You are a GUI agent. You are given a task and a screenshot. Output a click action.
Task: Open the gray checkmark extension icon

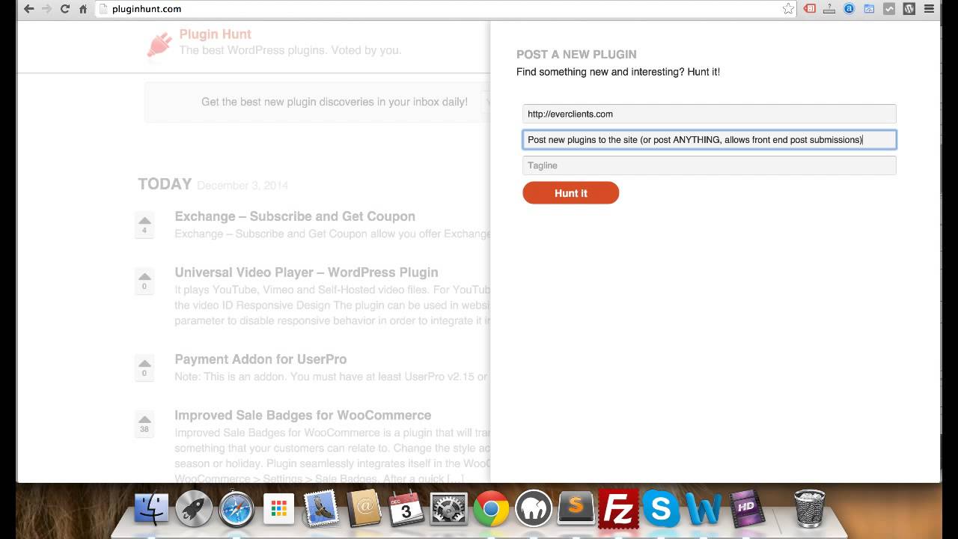pyautogui.click(x=889, y=9)
